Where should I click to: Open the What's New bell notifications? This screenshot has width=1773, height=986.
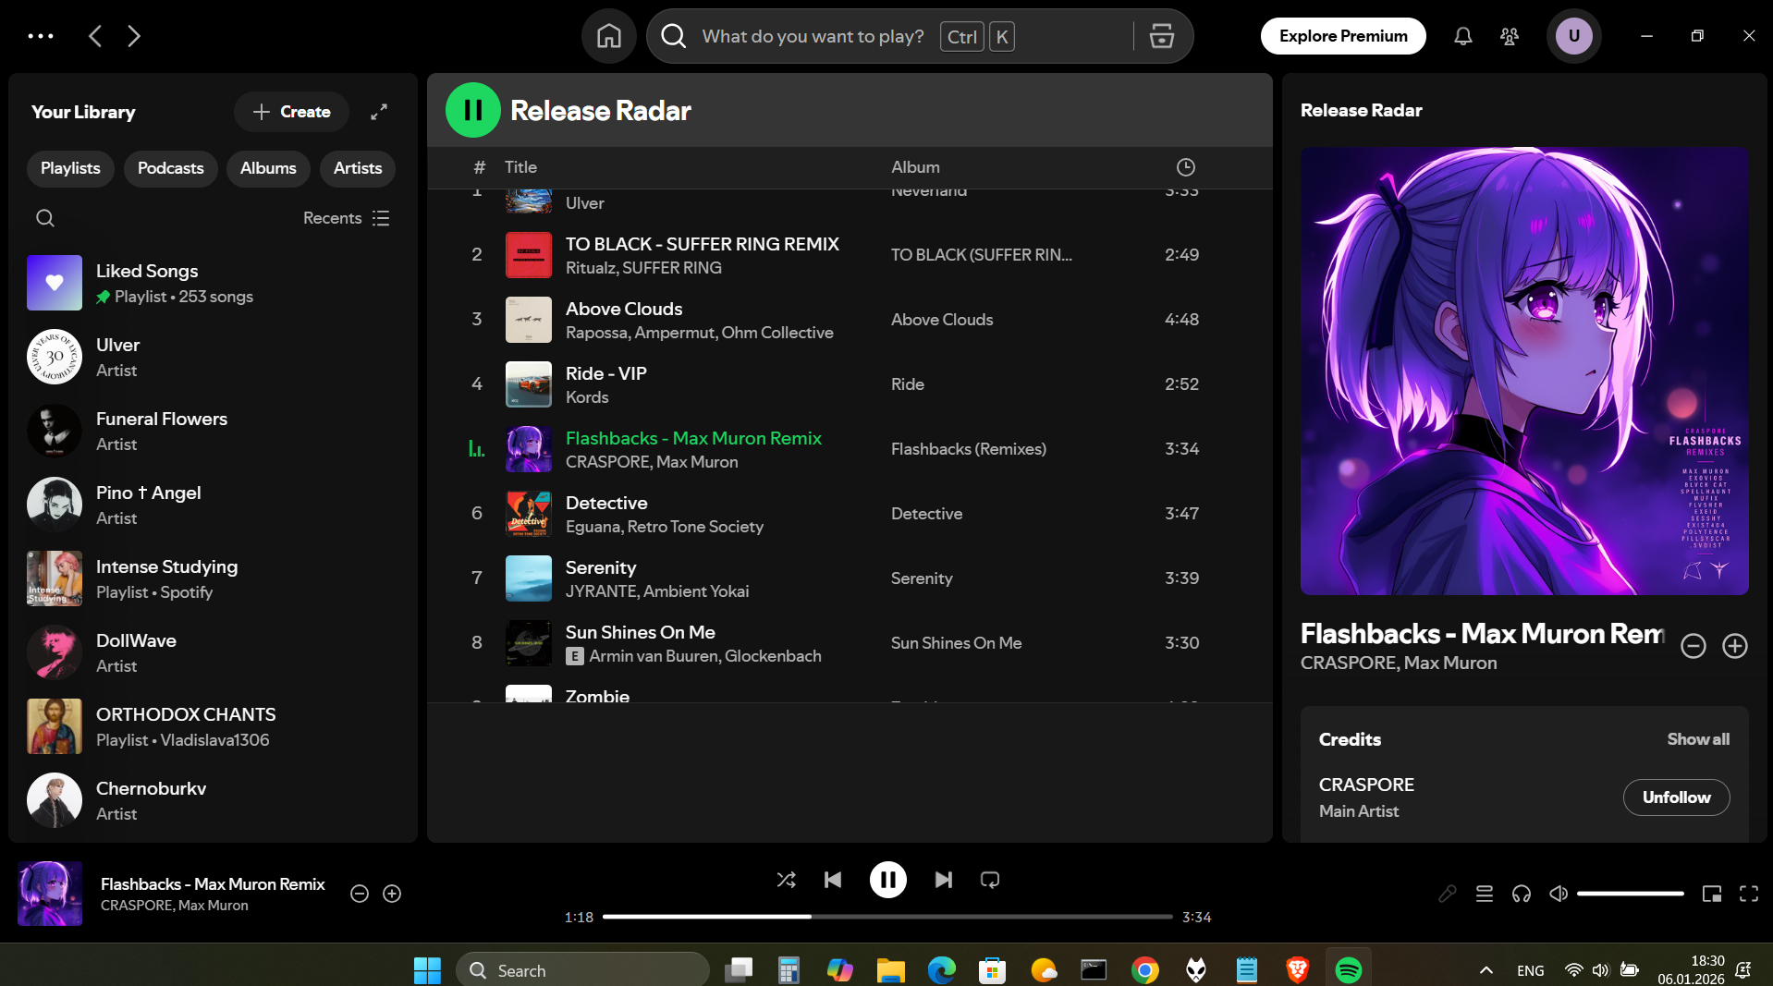pyautogui.click(x=1463, y=36)
